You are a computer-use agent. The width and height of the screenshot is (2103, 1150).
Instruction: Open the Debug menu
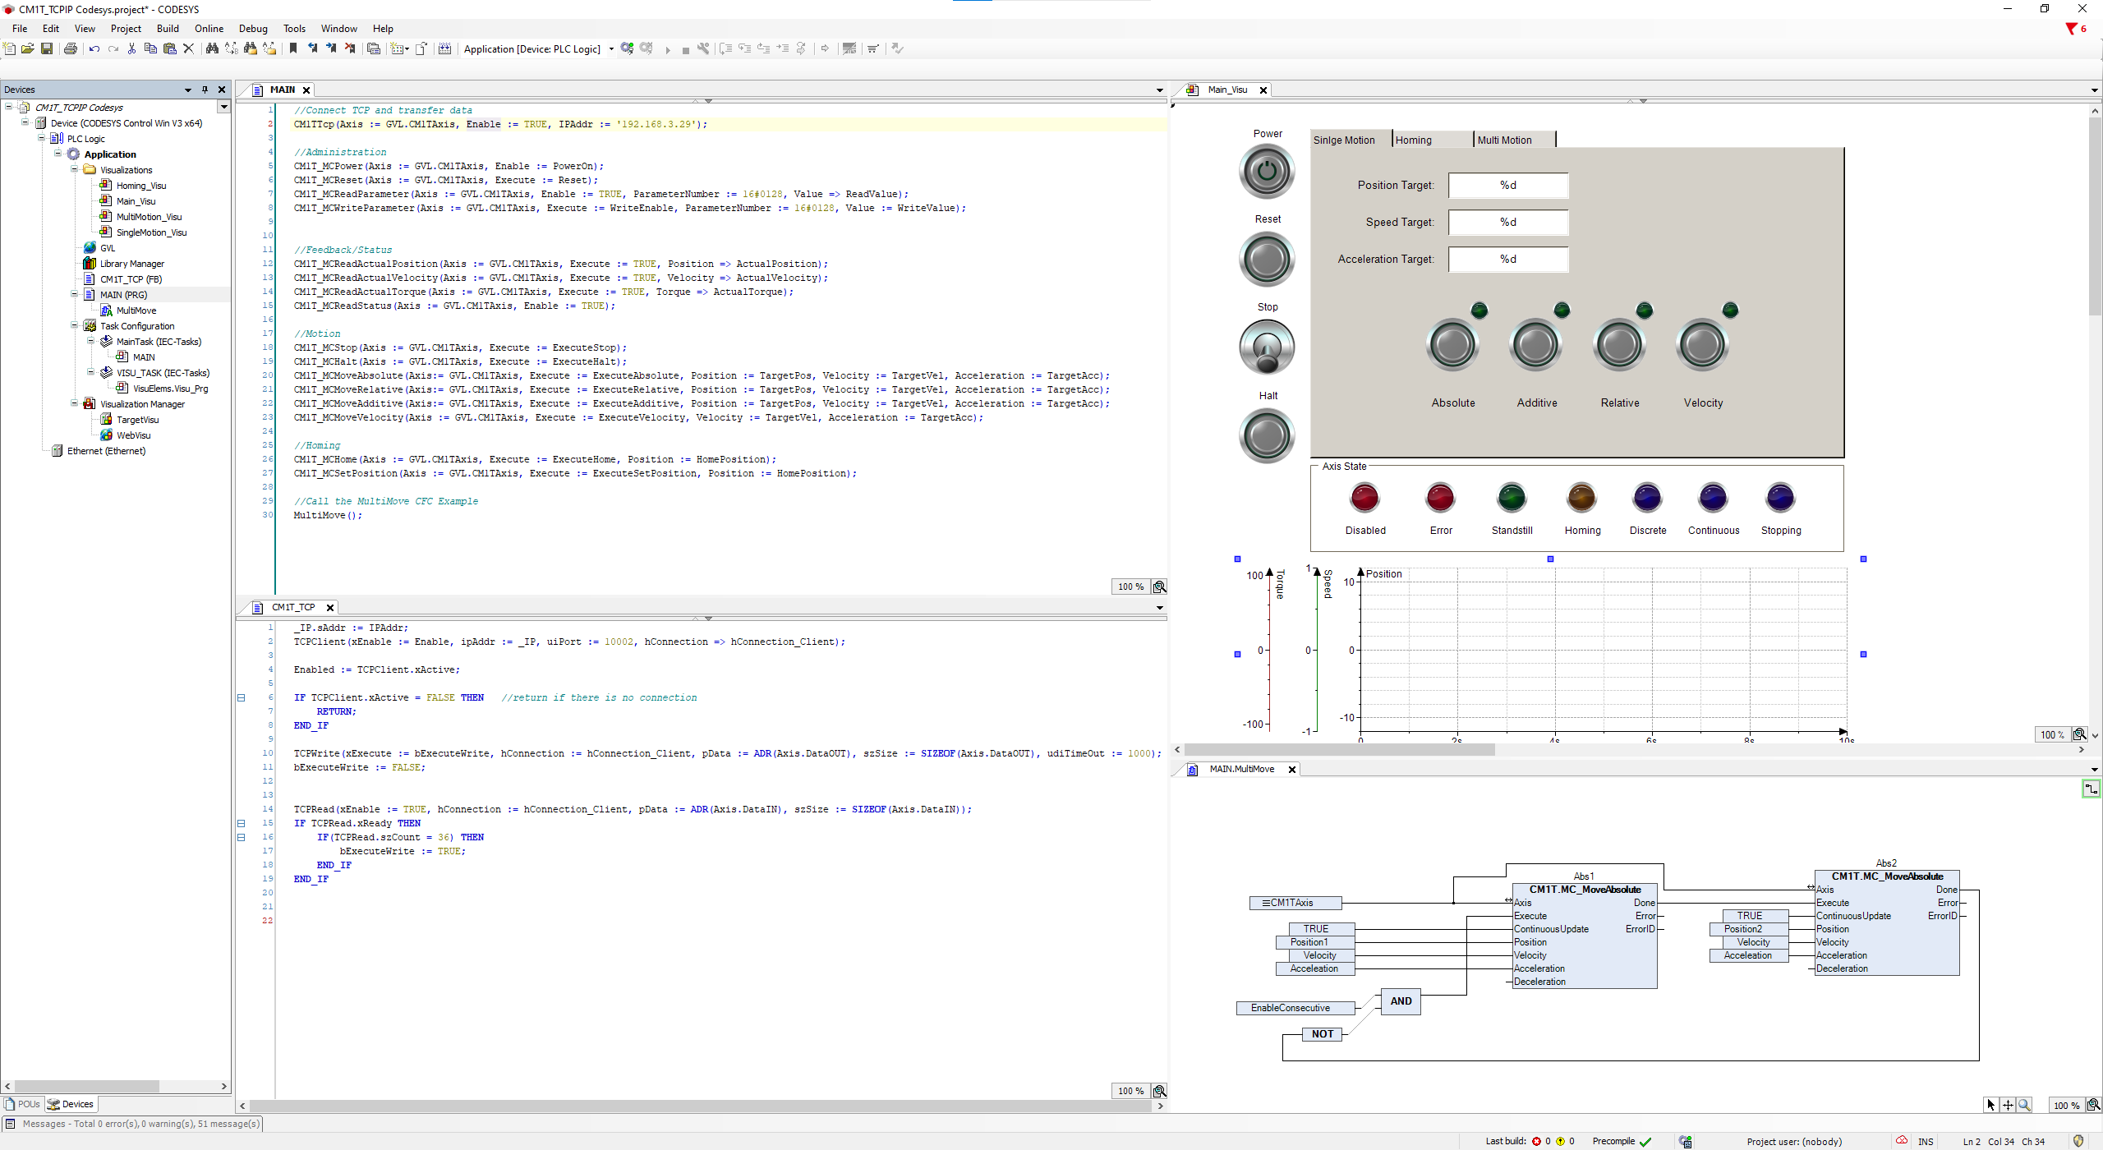pyautogui.click(x=253, y=29)
